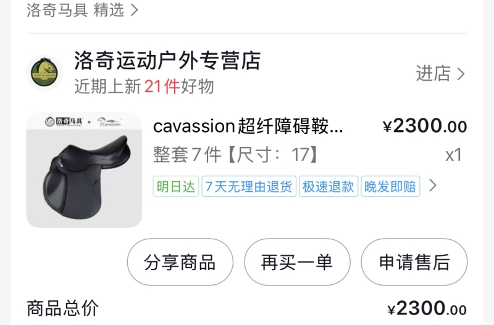Click the 分享商品 button
The image size is (494, 325).
180,262
